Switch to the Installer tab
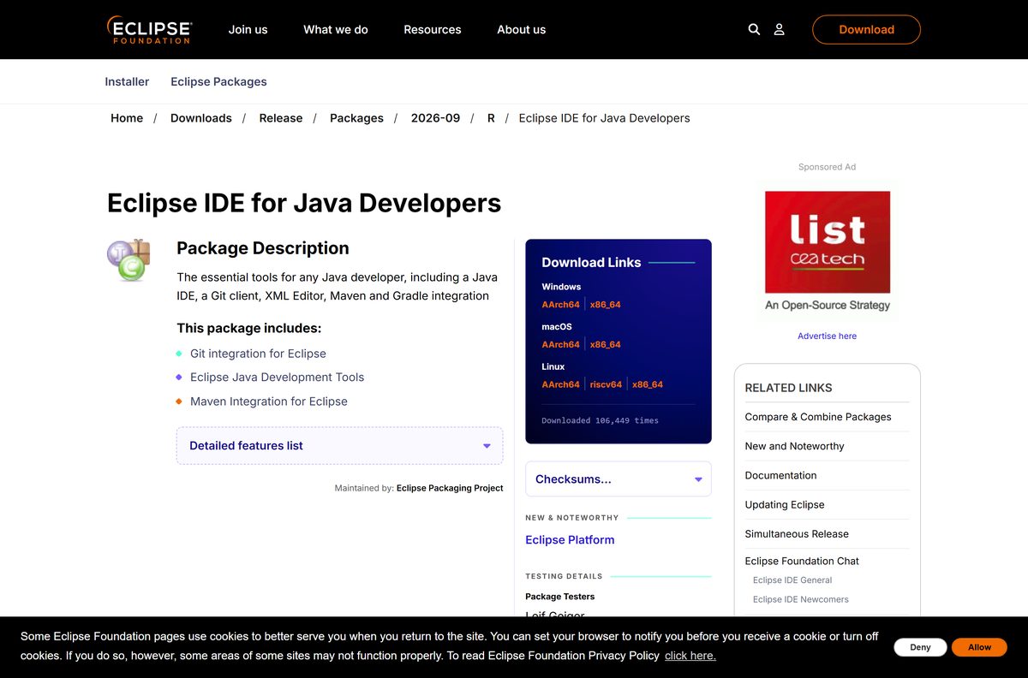 [127, 81]
